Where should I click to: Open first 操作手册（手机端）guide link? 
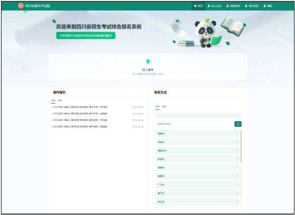[80, 107]
